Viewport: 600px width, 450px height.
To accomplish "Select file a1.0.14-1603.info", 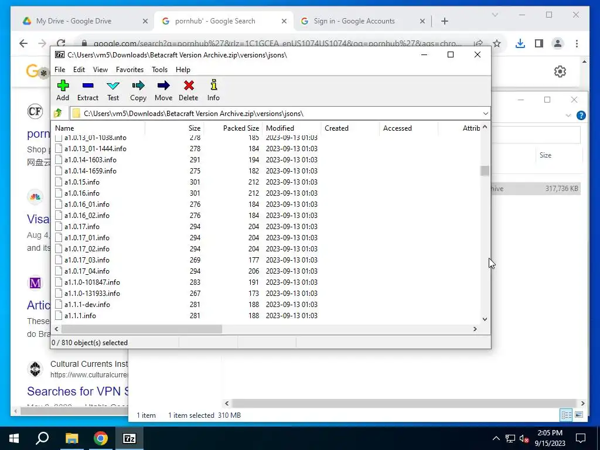I will coord(90,159).
